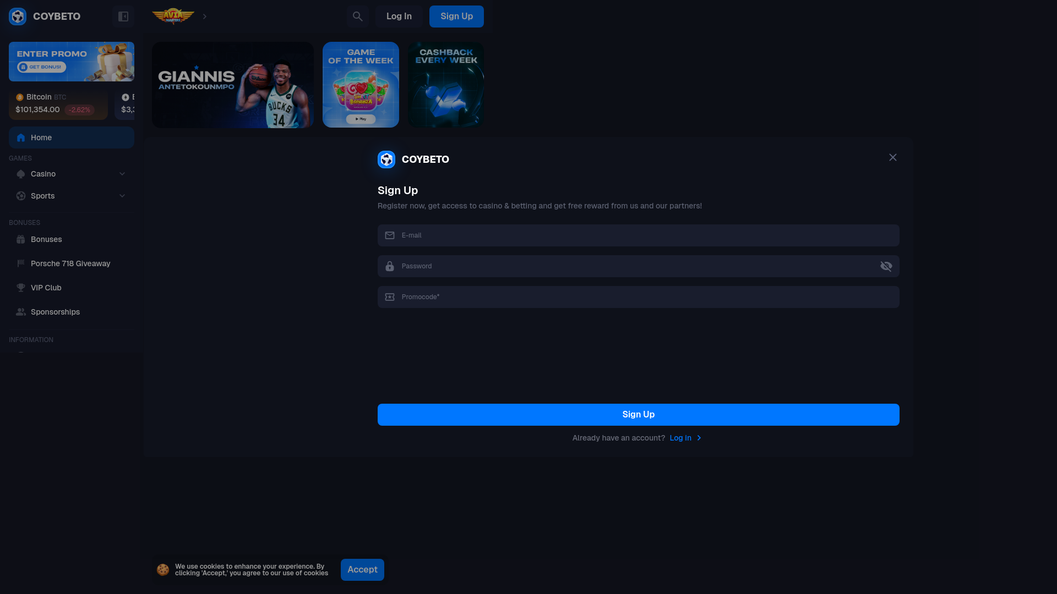Go to Home in the sidebar
Screen dimensions: 1057x594
[72, 137]
